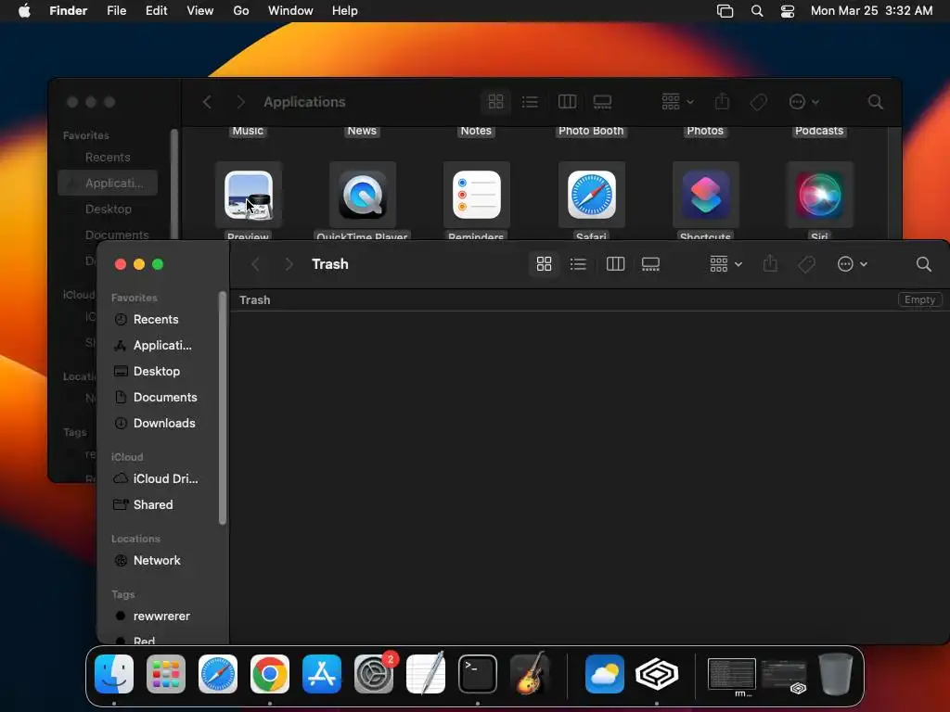Open the File menu
Viewport: 950px width, 712px height.
point(116,11)
